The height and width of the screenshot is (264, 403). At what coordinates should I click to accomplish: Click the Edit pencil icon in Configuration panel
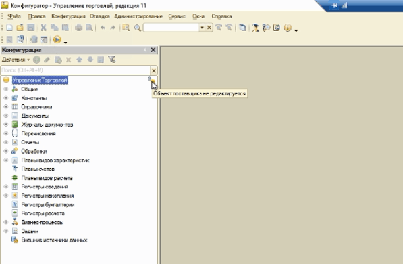[47, 60]
